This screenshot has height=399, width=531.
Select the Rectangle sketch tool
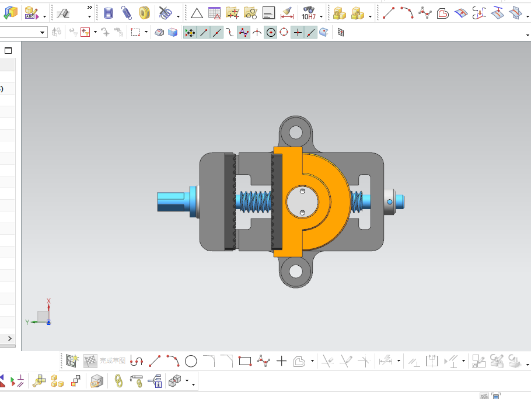tap(245, 361)
